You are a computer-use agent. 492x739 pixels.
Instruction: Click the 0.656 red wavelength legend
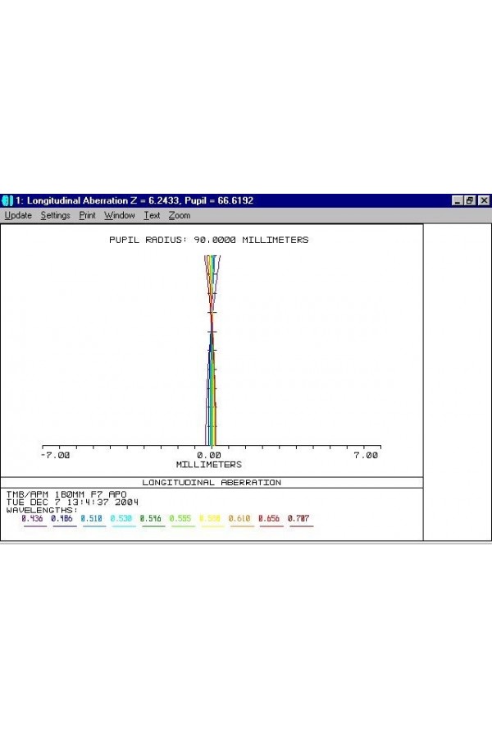271,519
